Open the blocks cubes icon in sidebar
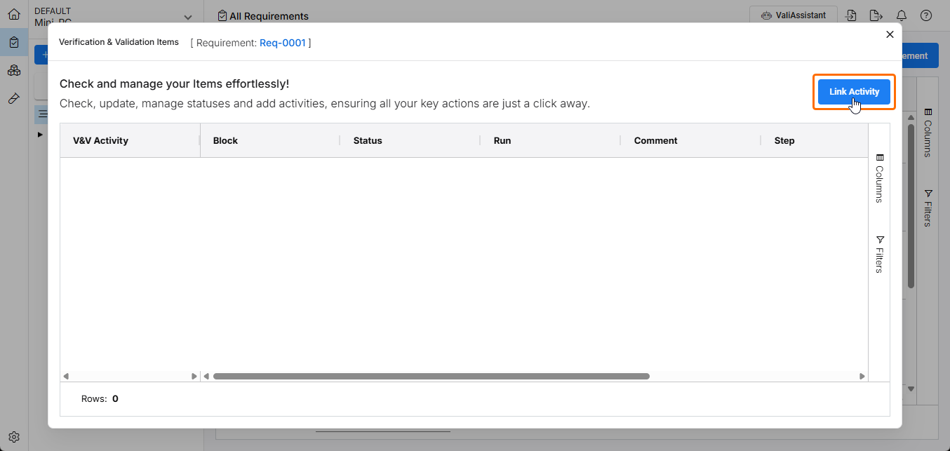This screenshot has width=950, height=451. pyautogui.click(x=14, y=70)
